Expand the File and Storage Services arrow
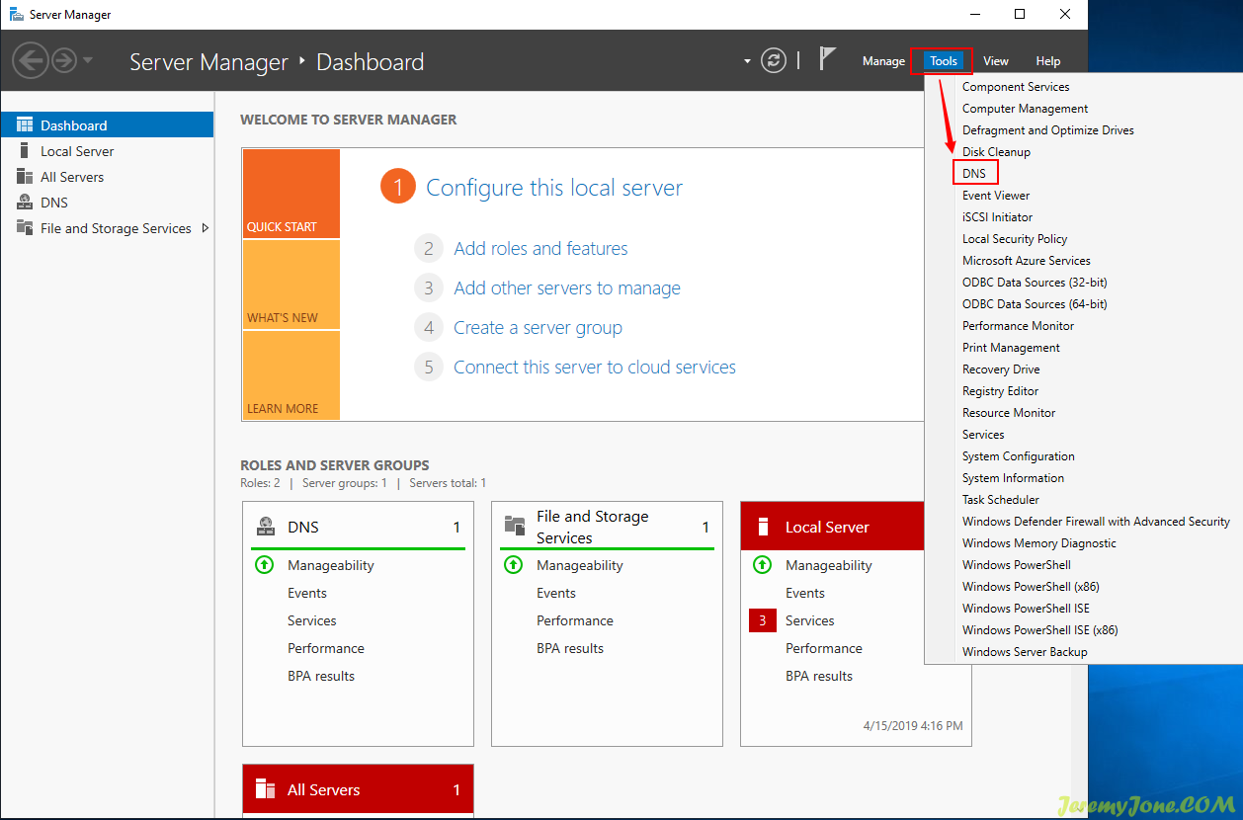This screenshot has width=1243, height=820. tap(205, 228)
